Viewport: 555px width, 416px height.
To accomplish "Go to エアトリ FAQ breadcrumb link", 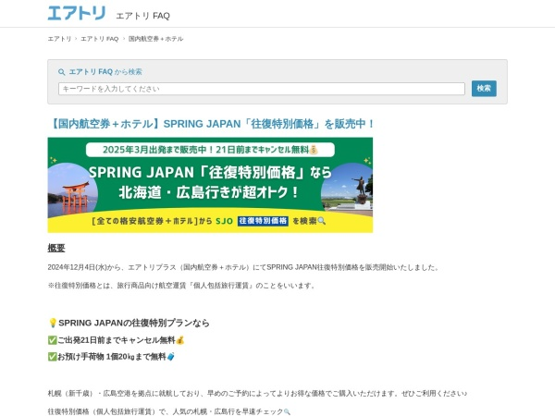I will (x=100, y=39).
